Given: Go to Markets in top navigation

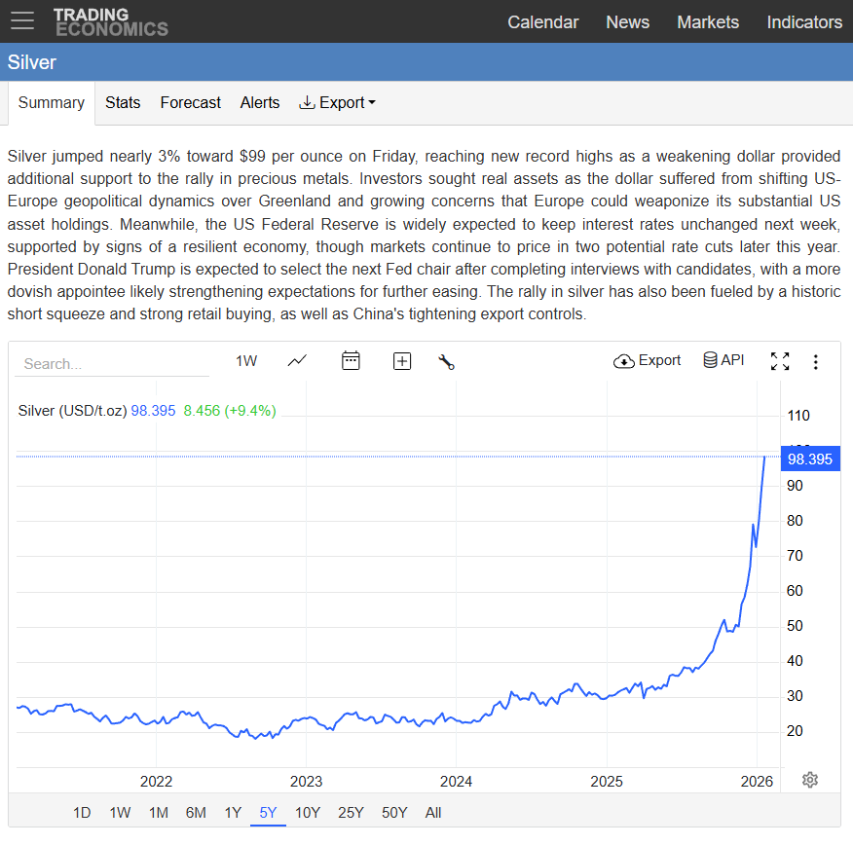Looking at the screenshot, I should pyautogui.click(x=708, y=21).
